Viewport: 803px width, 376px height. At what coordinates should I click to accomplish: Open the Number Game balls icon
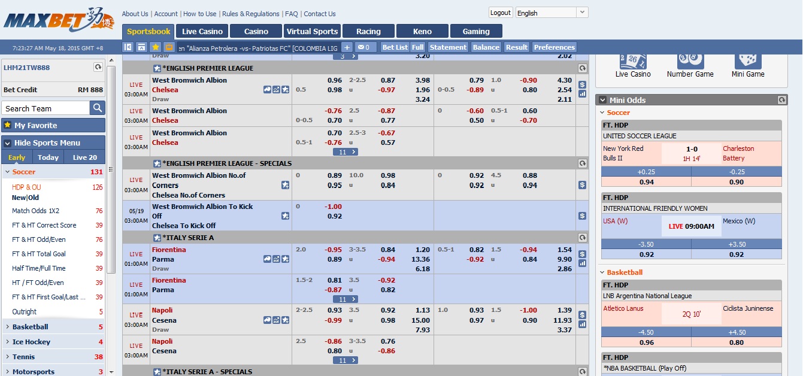pos(690,60)
